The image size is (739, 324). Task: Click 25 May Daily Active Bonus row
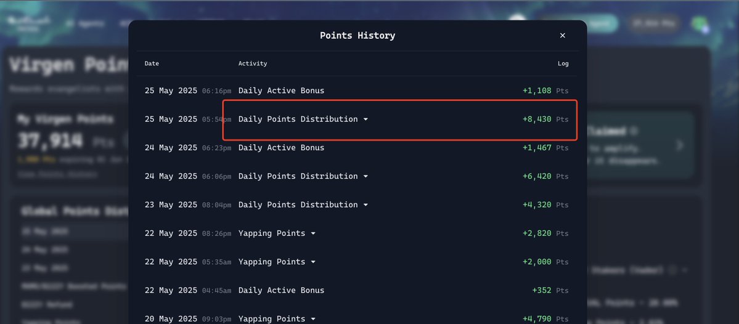[x=357, y=91]
